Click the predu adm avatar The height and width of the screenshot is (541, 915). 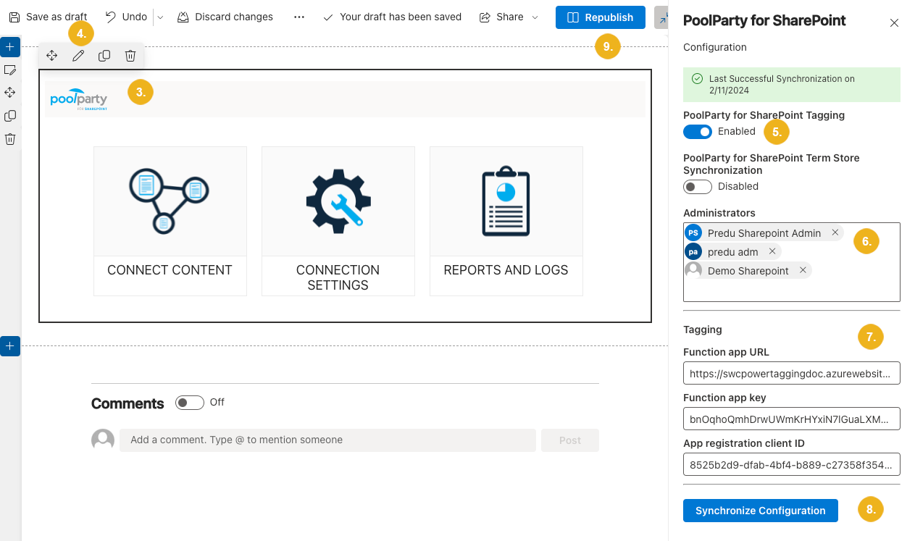coord(693,251)
